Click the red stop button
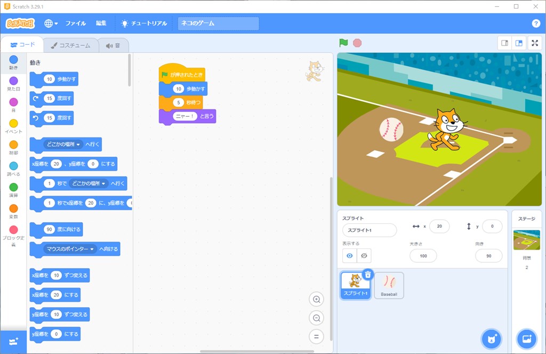Image resolution: width=546 pixels, height=354 pixels. (x=357, y=43)
